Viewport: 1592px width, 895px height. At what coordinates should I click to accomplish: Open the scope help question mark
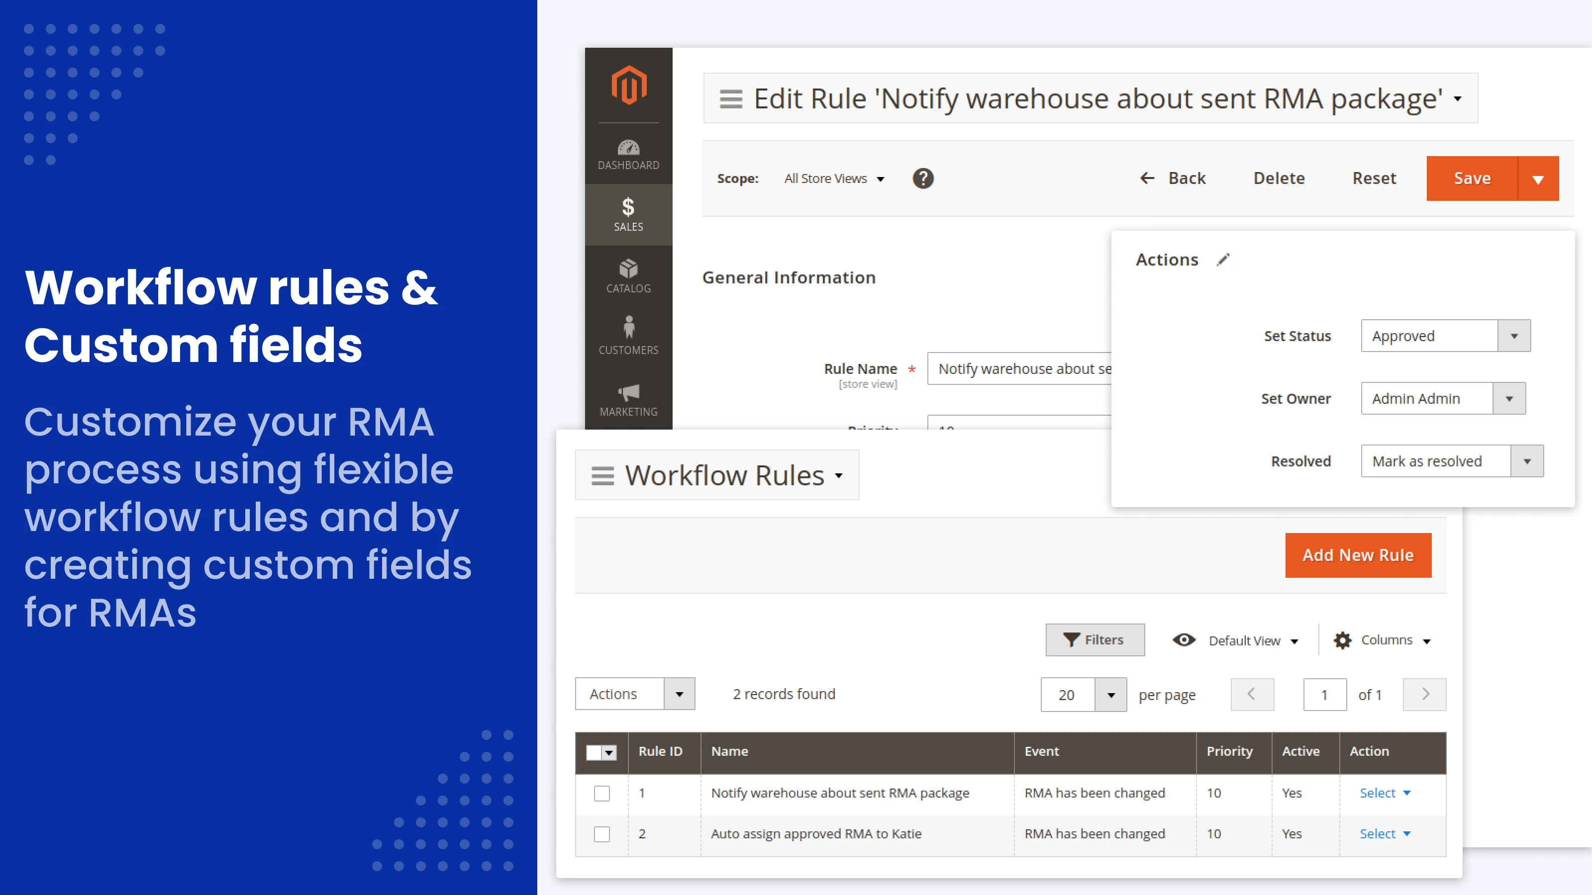pyautogui.click(x=923, y=179)
